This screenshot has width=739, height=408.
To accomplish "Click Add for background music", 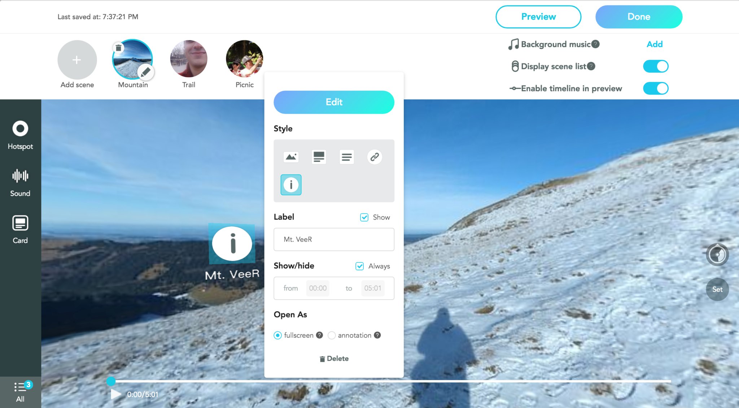I will (654, 44).
